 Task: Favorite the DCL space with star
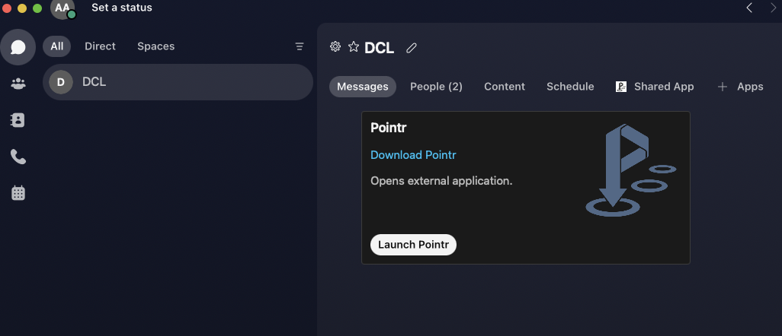[354, 47]
